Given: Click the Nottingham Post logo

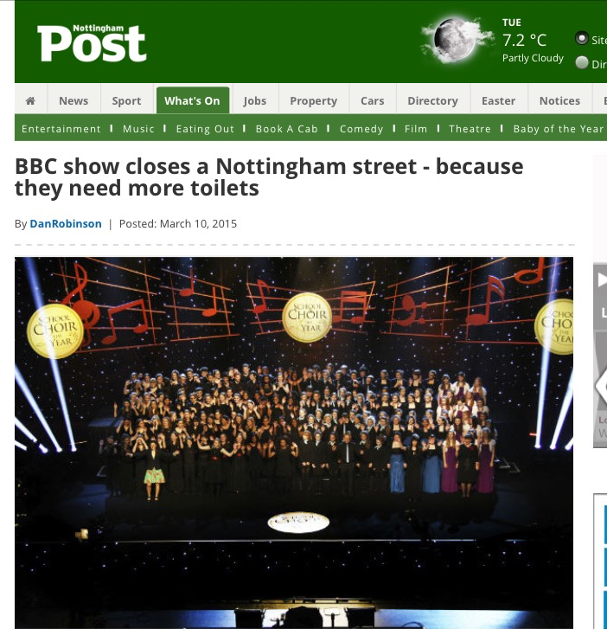Looking at the screenshot, I should click(92, 43).
